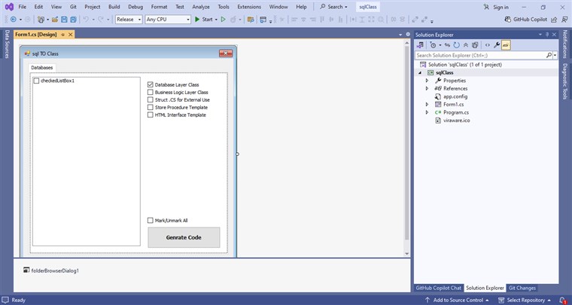This screenshot has height=305, width=572.
Task: Check Struct .CS for External Use
Action: 151,99
